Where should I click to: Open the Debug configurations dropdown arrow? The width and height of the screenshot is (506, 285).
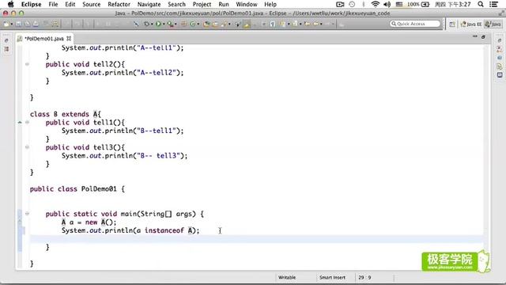pyautogui.click(x=152, y=25)
